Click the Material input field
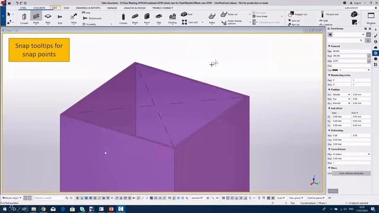Viewport: 379px width, 213px height. (350, 61)
